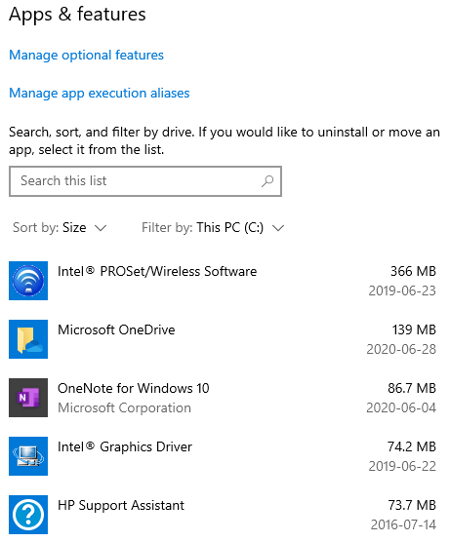Open Manage optional features
The image size is (450, 542).
pyautogui.click(x=86, y=56)
